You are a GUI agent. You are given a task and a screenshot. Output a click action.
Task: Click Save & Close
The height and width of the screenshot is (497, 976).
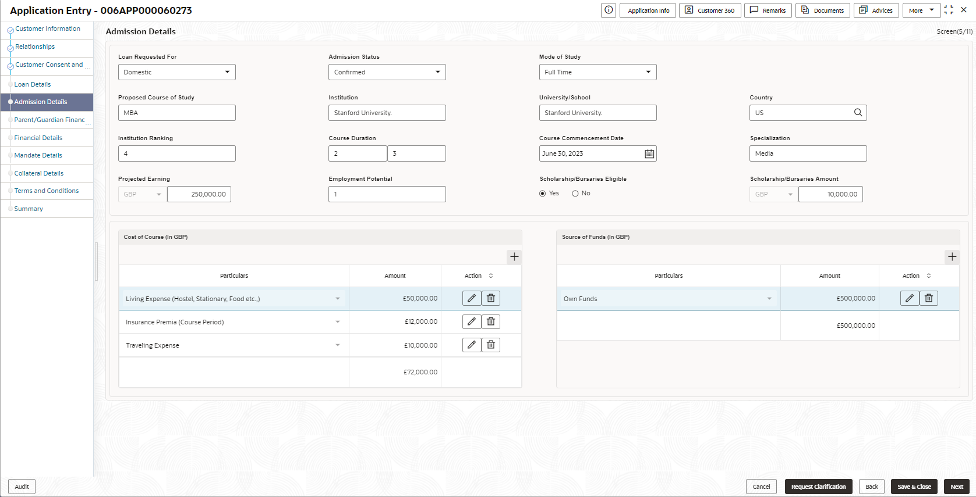tap(914, 487)
